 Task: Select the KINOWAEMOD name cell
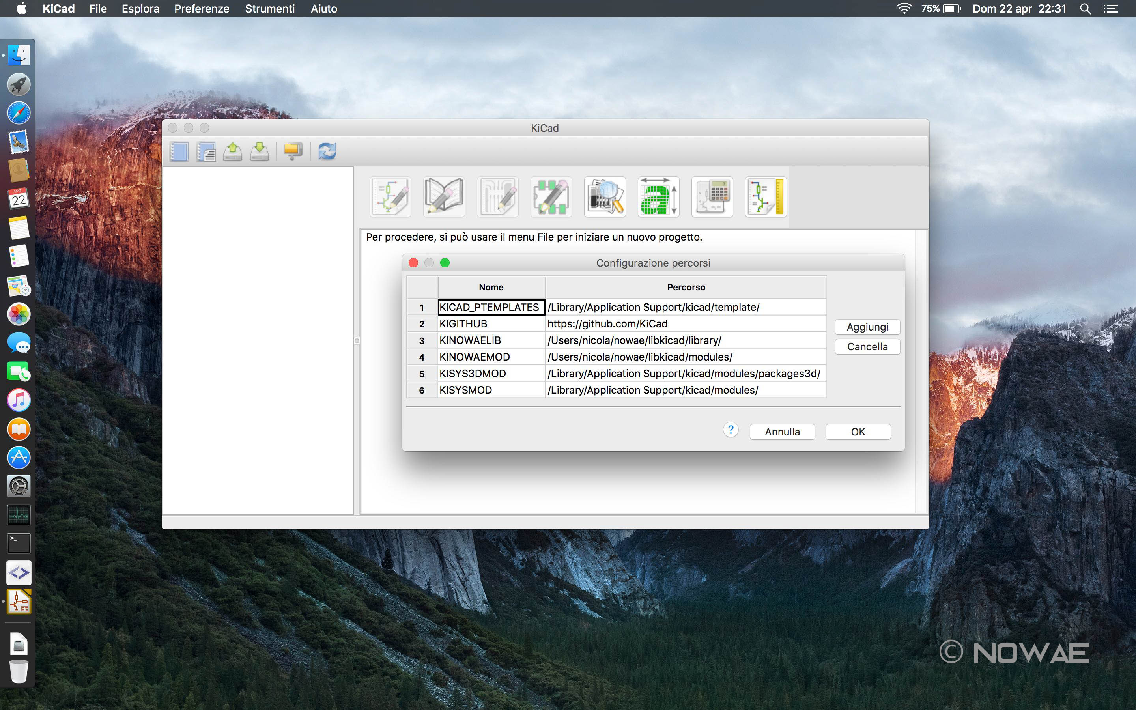pyautogui.click(x=491, y=357)
